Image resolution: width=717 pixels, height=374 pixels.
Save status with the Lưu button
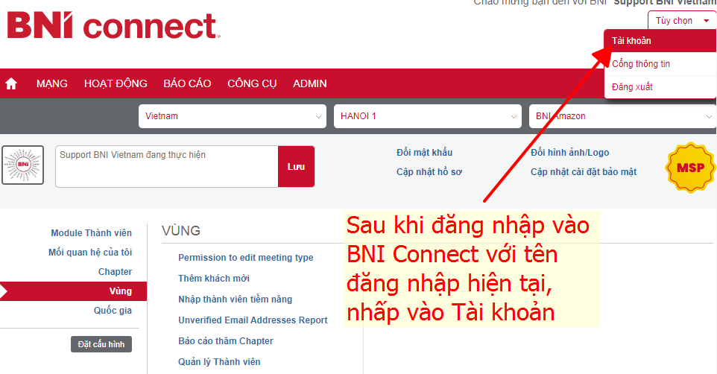[x=297, y=166]
